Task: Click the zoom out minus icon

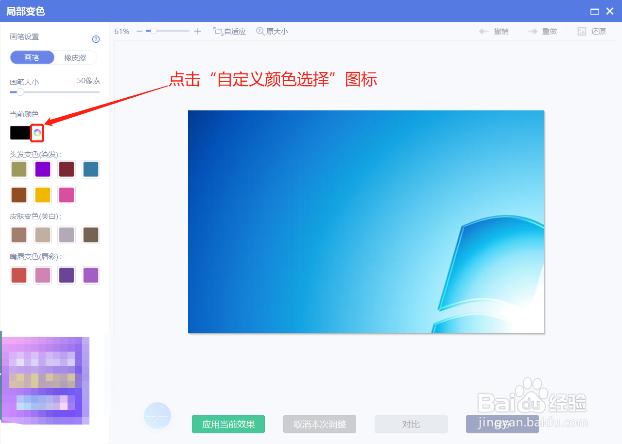Action: tap(139, 31)
